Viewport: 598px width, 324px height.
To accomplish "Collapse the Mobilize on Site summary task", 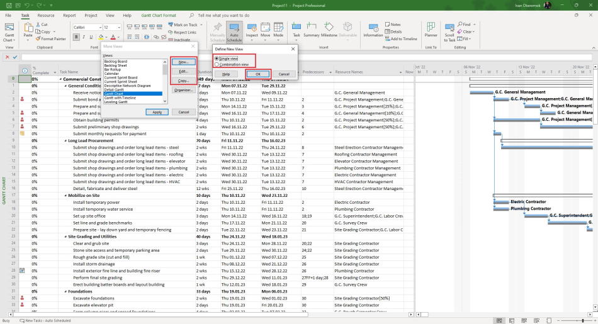I will 65,196.
